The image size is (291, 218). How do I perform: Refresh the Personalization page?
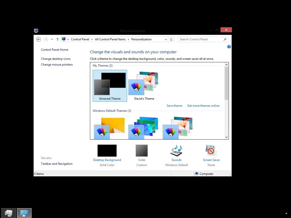click(x=171, y=39)
